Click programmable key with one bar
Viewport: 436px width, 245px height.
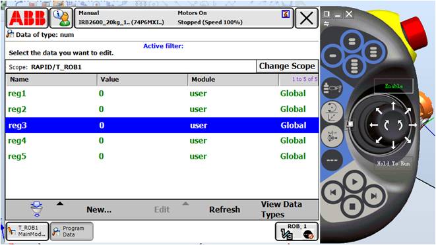(332, 56)
